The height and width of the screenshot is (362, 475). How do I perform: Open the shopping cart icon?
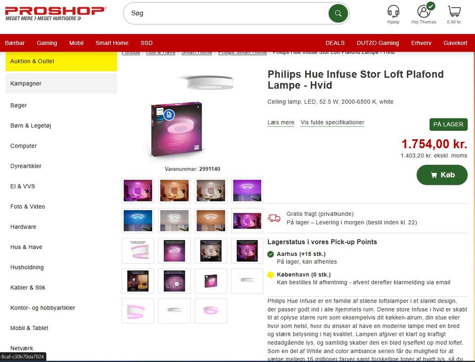point(454,11)
